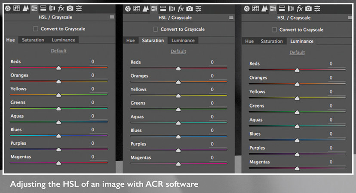Open Basic aperture icon in Luminance-active panel
The image size is (356, 193).
click(246, 9)
